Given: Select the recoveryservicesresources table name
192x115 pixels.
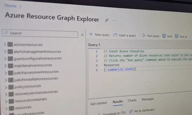Looking at the screenshot, I should point(36,93).
